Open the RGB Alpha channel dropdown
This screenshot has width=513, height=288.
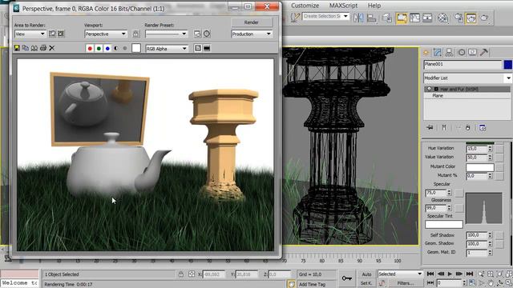pos(167,48)
